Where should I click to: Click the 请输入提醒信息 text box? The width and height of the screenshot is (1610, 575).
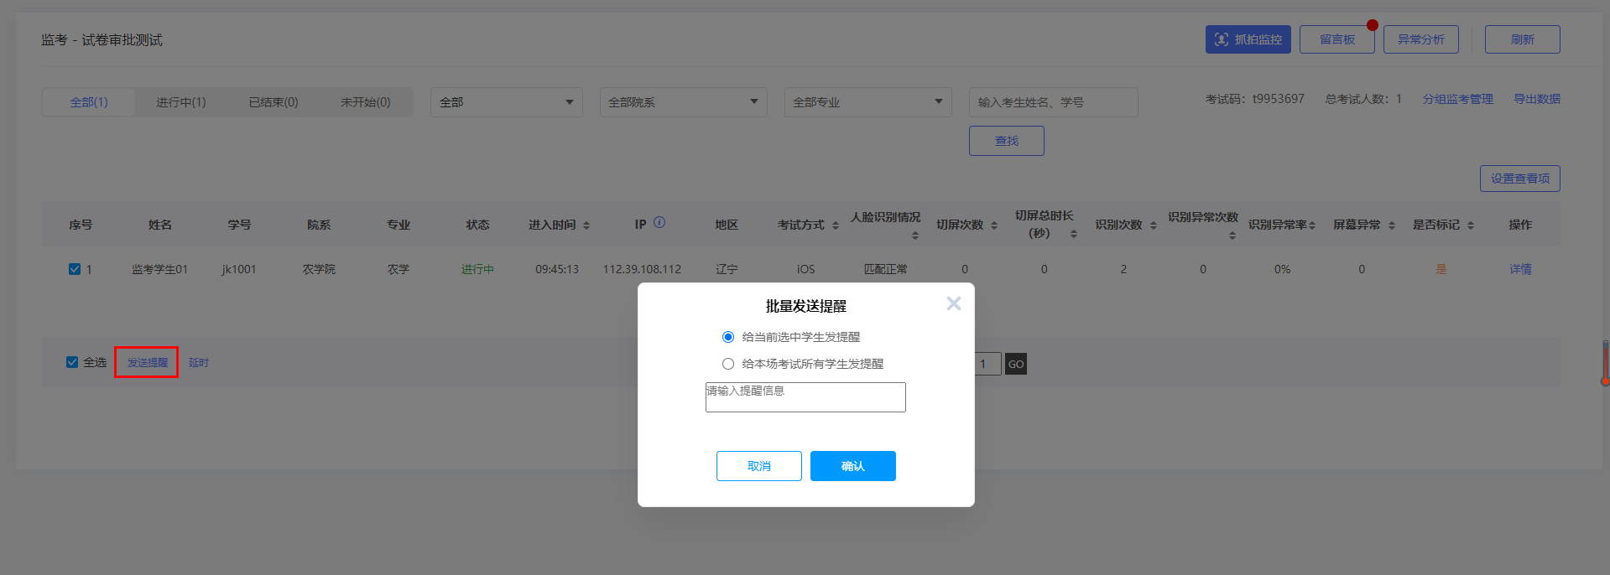point(805,397)
